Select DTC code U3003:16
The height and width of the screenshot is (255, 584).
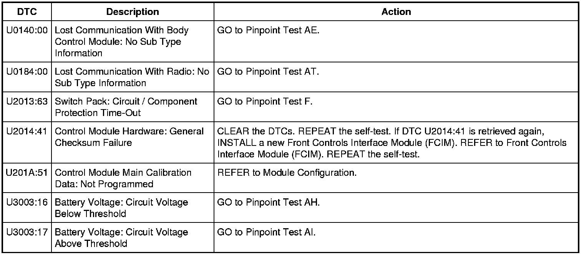[27, 203]
